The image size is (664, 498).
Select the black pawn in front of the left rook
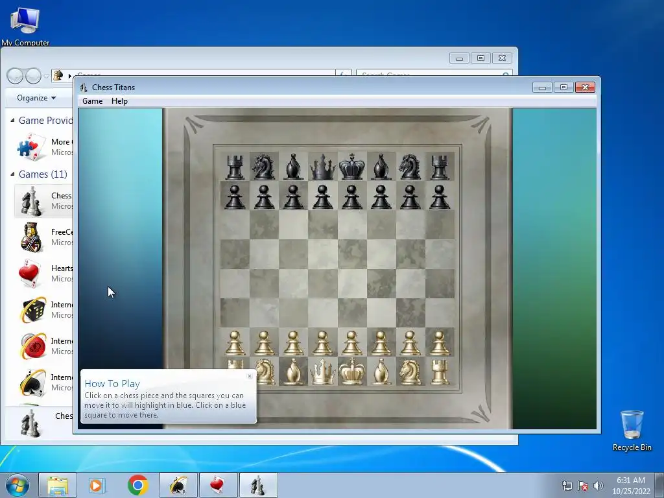point(235,197)
